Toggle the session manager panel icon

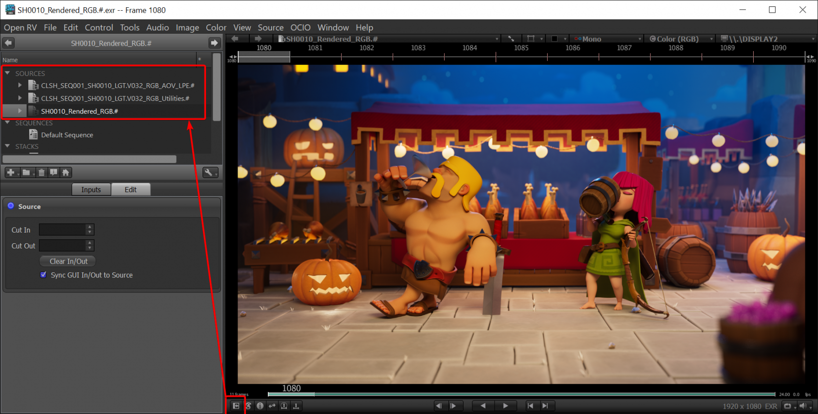[236, 406]
